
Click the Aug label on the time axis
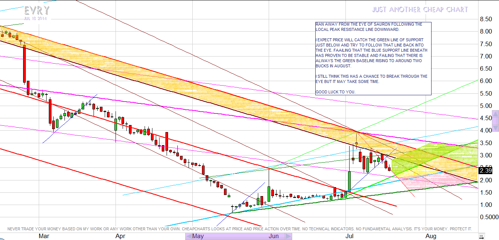pyautogui.click(x=430, y=236)
